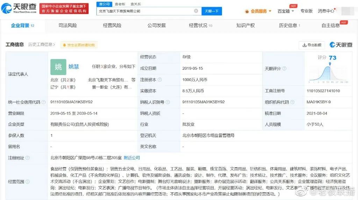Screen dimensions: 358x200
Task: Click help icon next to 统一社会信用代码
Action: pyautogui.click(x=43, y=102)
